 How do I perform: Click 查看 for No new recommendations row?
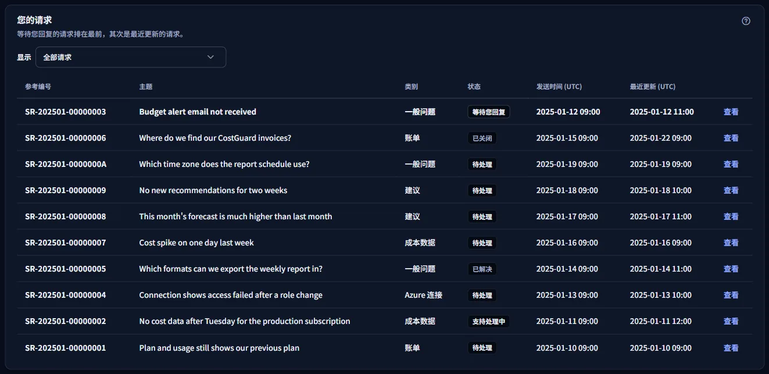click(731, 190)
